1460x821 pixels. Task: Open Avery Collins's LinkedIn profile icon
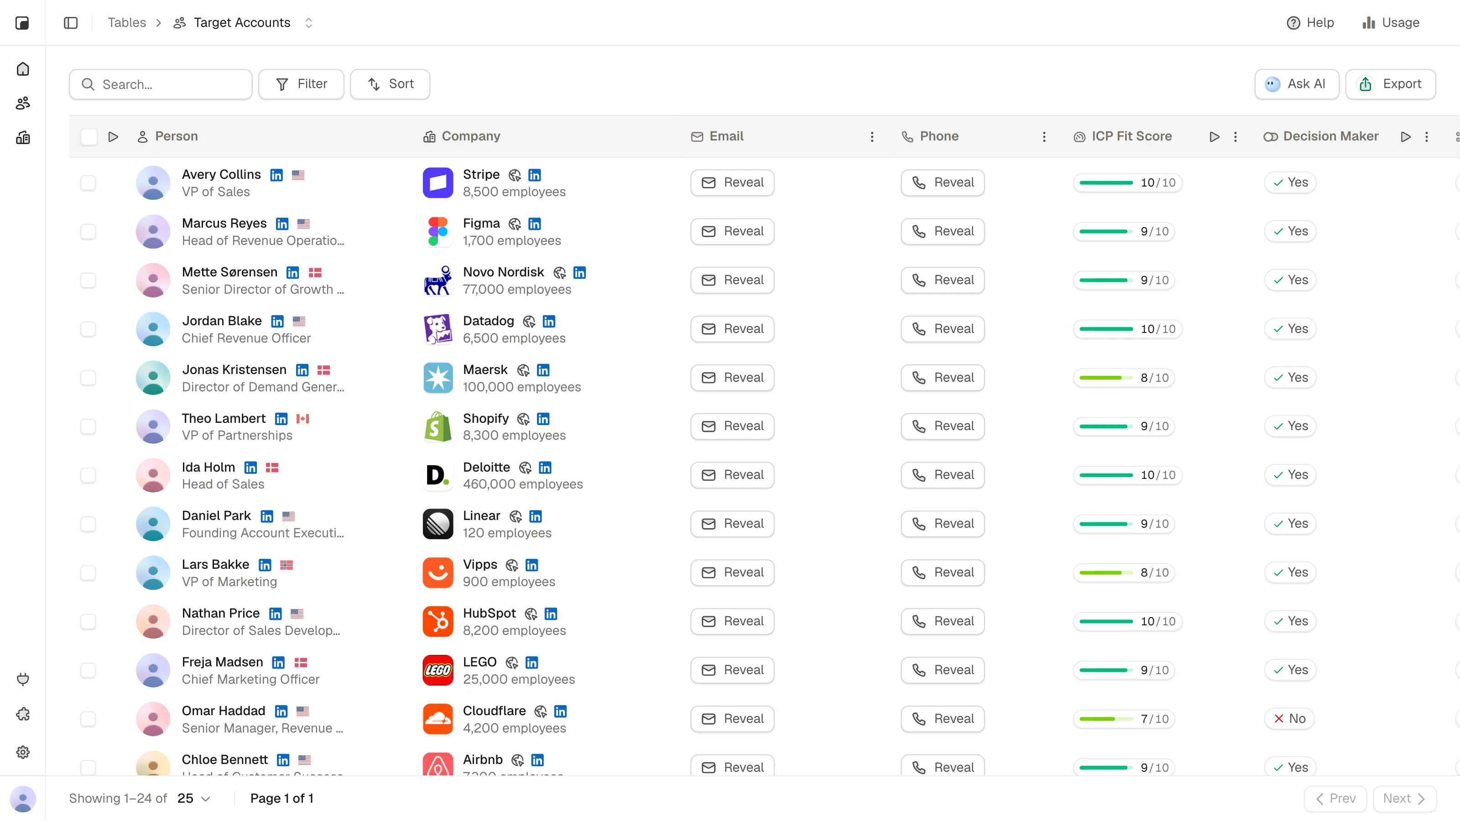pyautogui.click(x=276, y=175)
